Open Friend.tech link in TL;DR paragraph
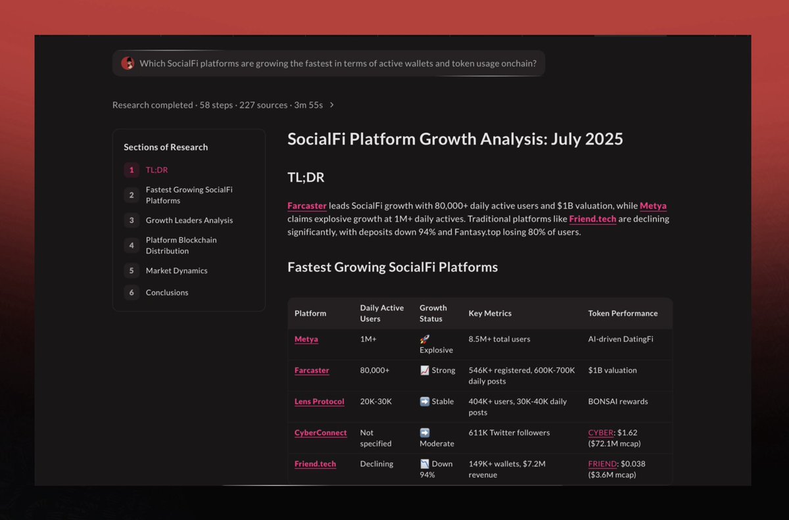789x520 pixels. [592, 219]
